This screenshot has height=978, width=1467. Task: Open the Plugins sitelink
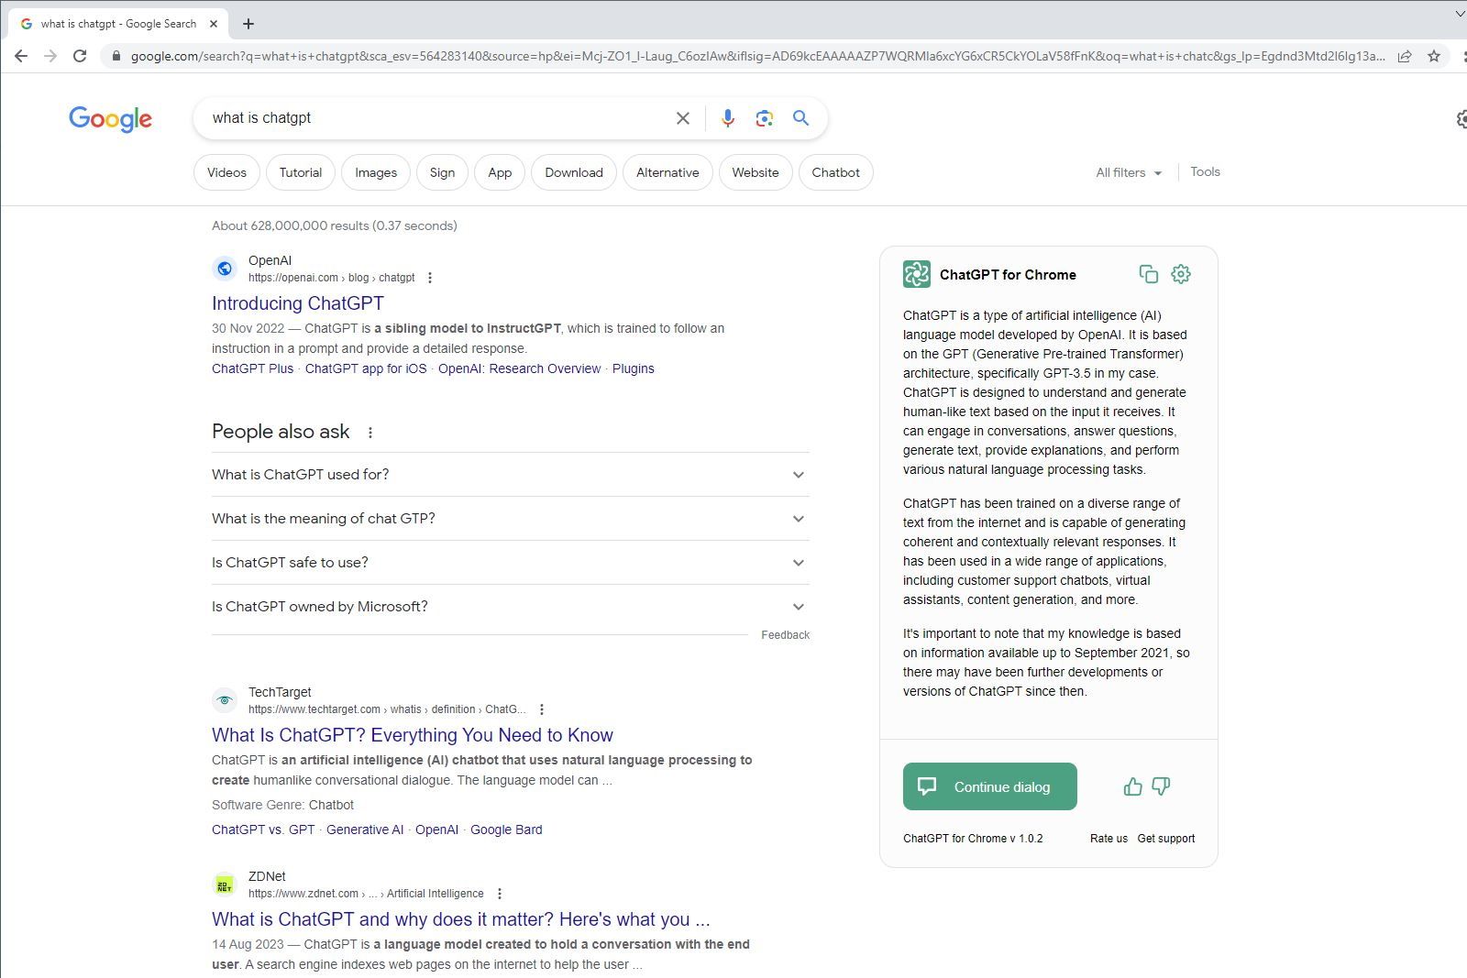634,368
